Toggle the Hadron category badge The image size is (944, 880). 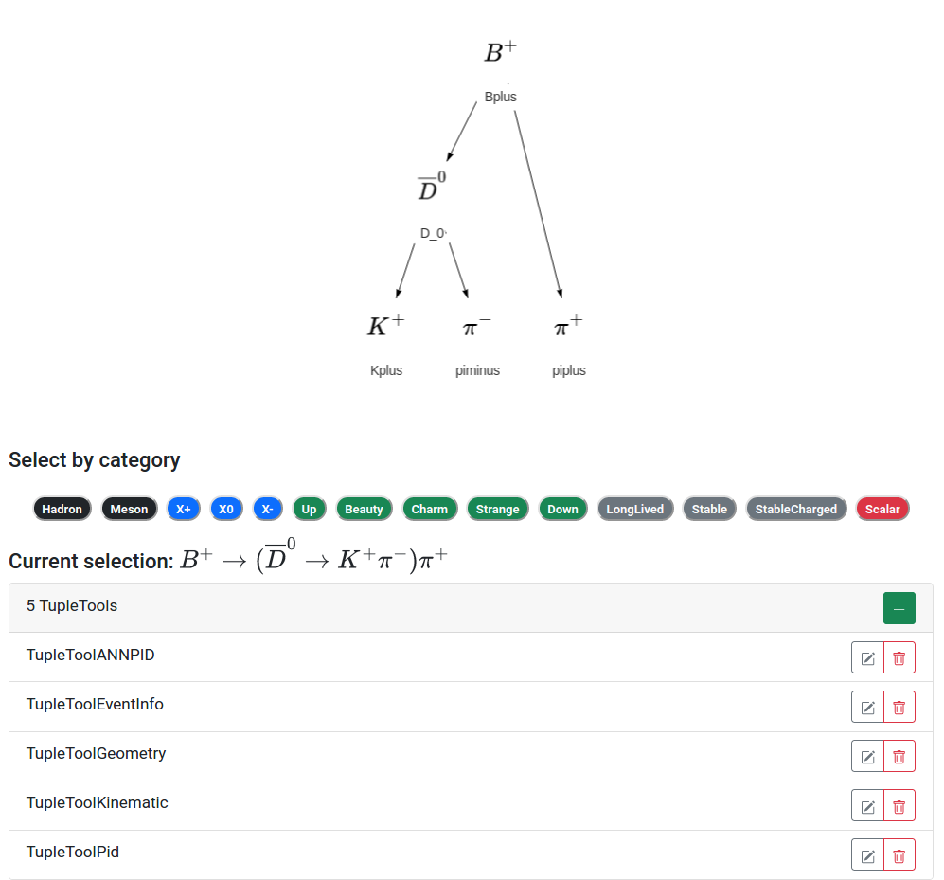point(62,509)
